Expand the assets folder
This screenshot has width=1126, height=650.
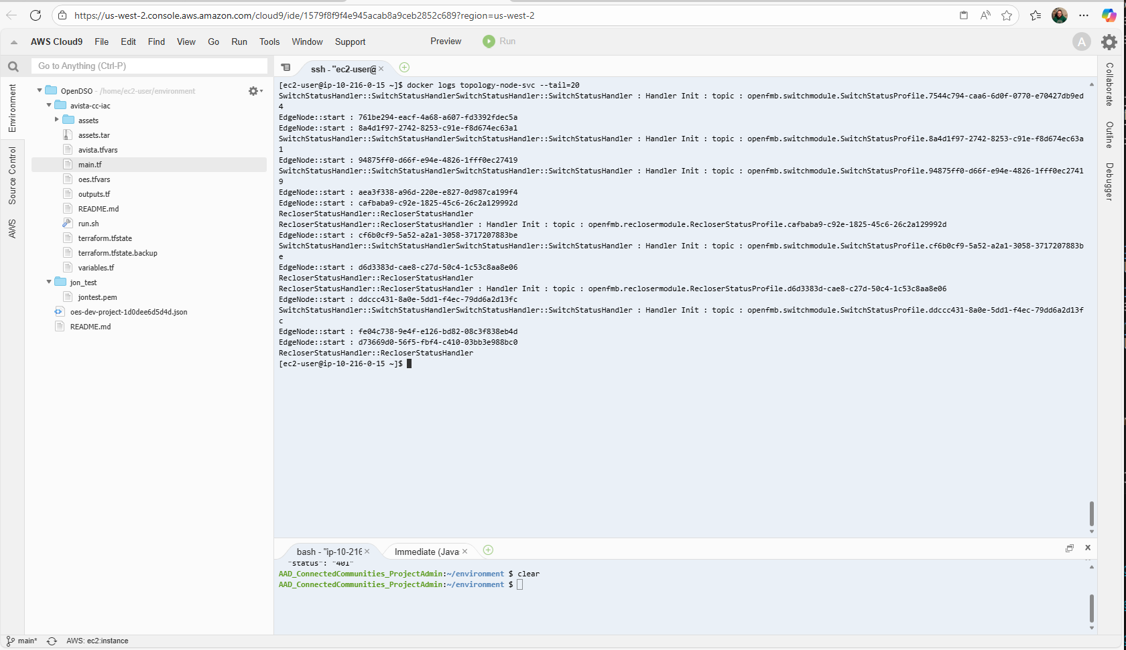click(57, 120)
